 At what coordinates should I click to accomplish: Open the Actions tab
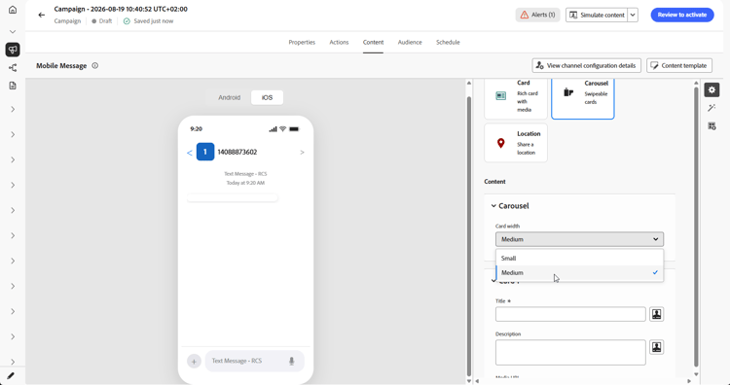tap(339, 43)
